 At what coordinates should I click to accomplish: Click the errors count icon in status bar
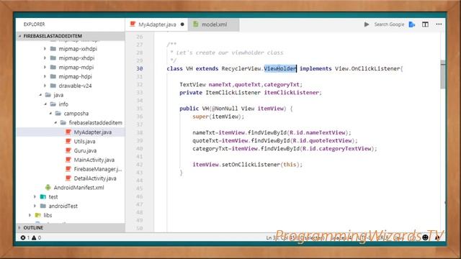(x=23, y=237)
